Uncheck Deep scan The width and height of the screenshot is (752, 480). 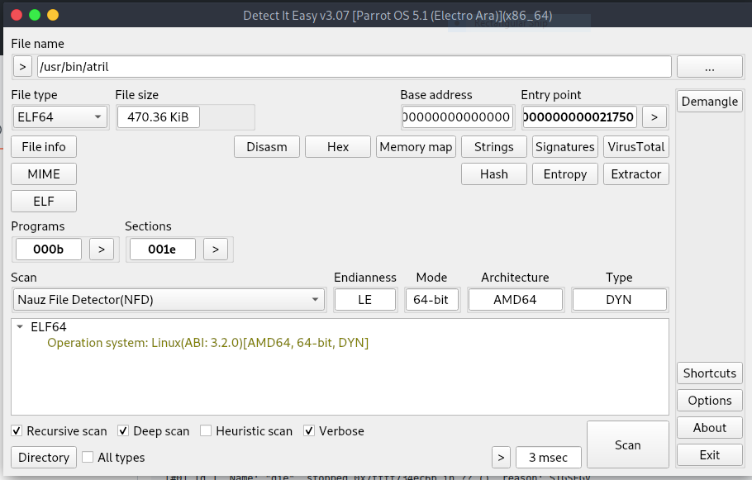pos(122,430)
